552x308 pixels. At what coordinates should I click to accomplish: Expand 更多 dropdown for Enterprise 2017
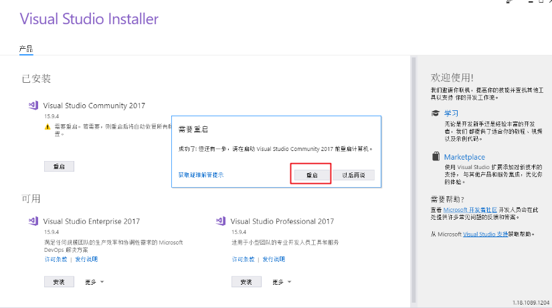pos(94,282)
